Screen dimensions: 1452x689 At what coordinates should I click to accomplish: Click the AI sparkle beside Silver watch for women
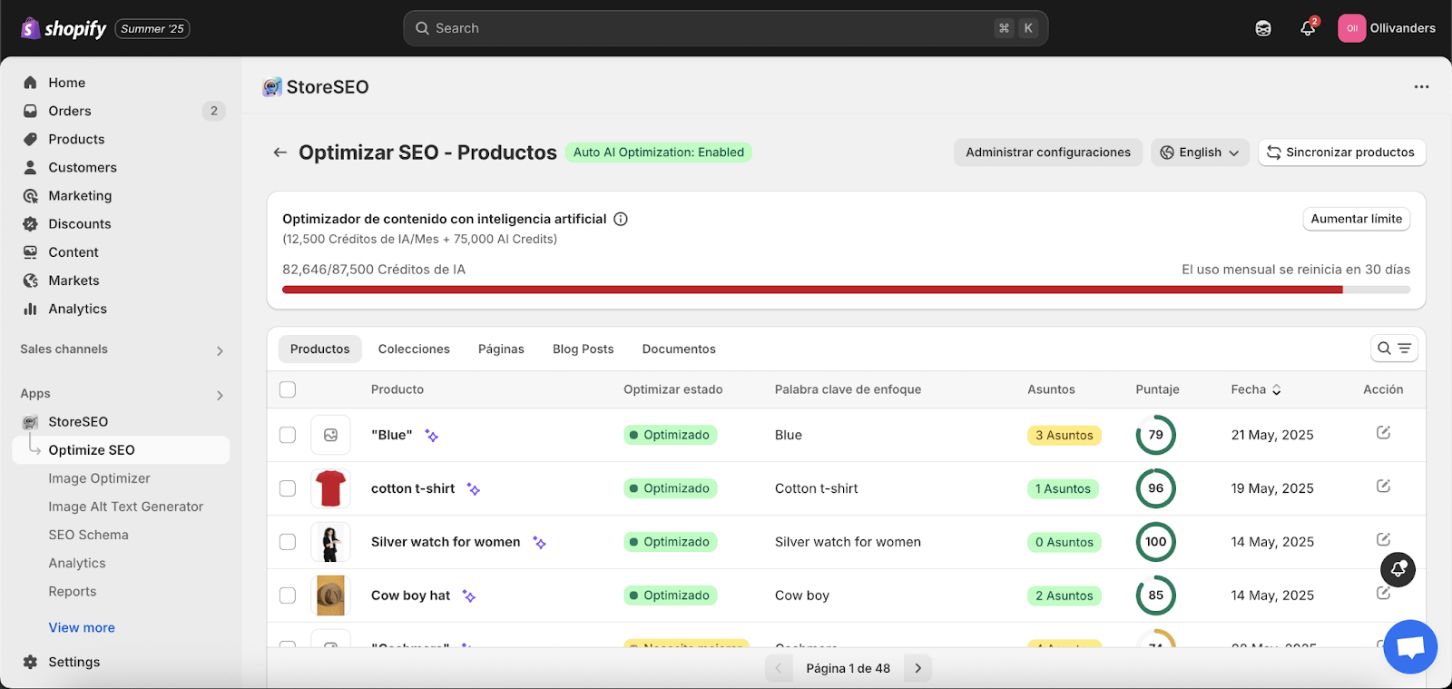[539, 542]
